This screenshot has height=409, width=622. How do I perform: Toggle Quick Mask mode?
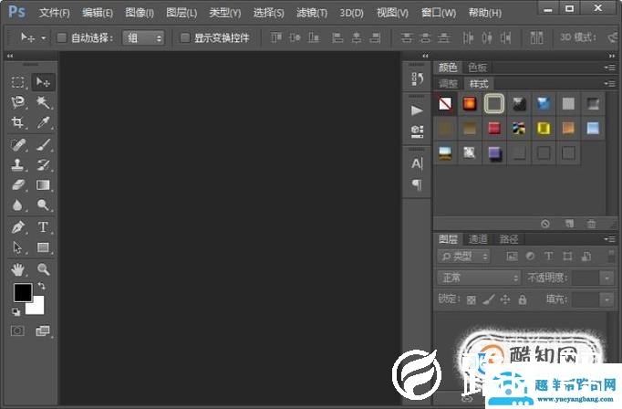17,330
